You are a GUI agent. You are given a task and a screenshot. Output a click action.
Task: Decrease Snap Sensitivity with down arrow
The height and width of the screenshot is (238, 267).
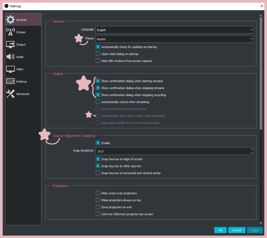(x=252, y=153)
